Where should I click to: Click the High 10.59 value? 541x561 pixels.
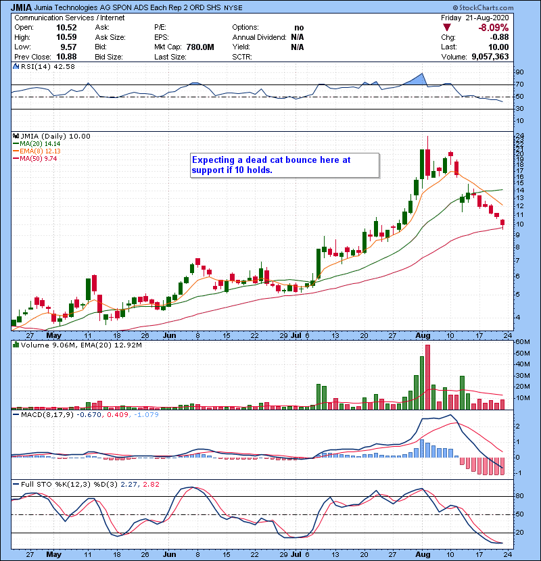click(x=66, y=37)
